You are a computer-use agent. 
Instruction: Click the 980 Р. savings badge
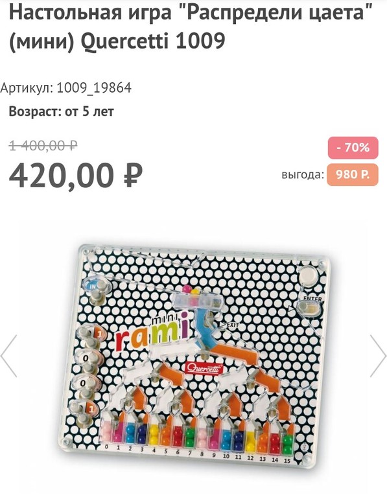coord(353,175)
